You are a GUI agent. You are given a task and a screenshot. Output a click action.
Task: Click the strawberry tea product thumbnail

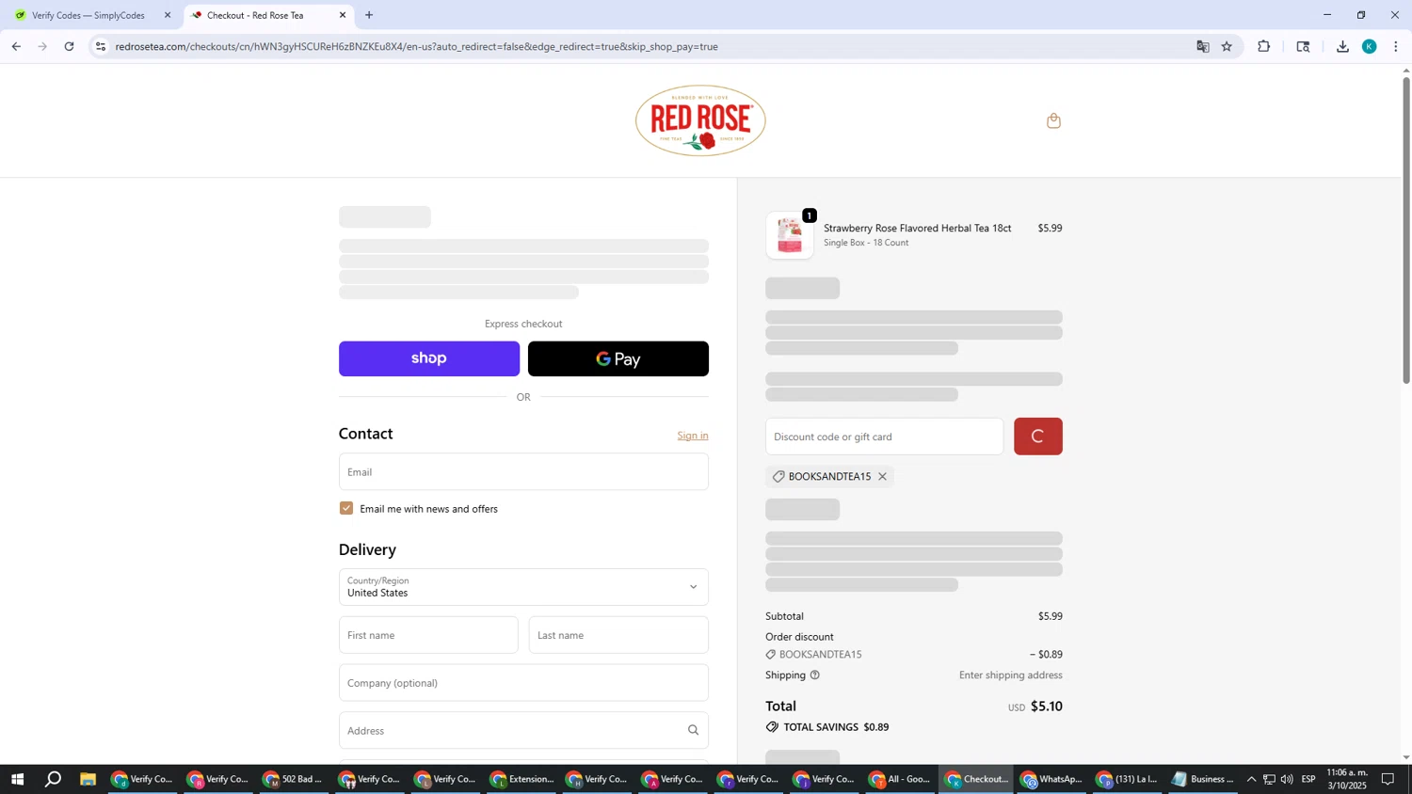(789, 235)
